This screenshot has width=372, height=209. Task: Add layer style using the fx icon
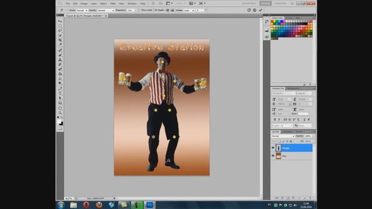(x=282, y=197)
